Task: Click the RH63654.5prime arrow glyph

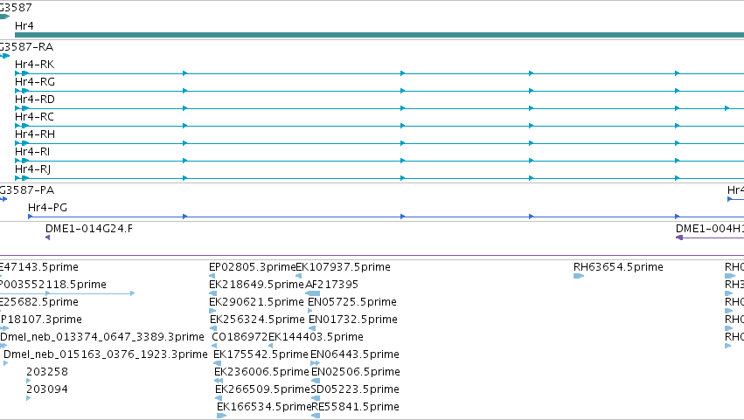Action: (x=579, y=276)
